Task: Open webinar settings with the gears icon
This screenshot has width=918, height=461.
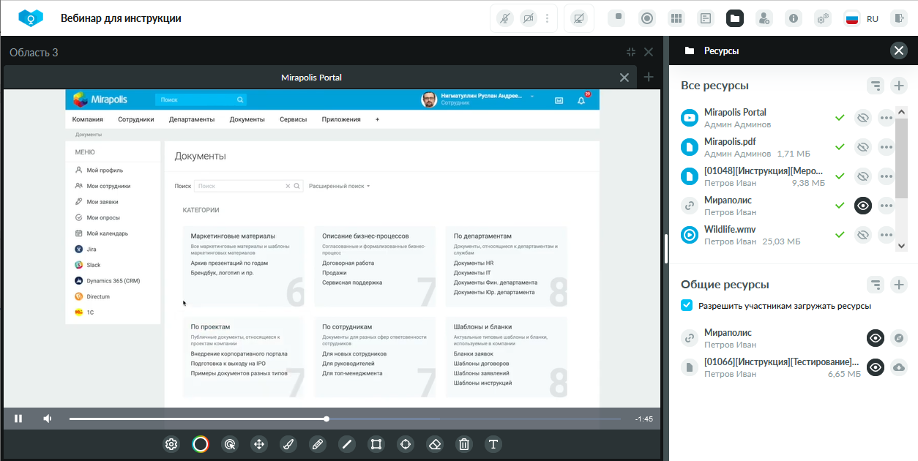Action: point(823,18)
